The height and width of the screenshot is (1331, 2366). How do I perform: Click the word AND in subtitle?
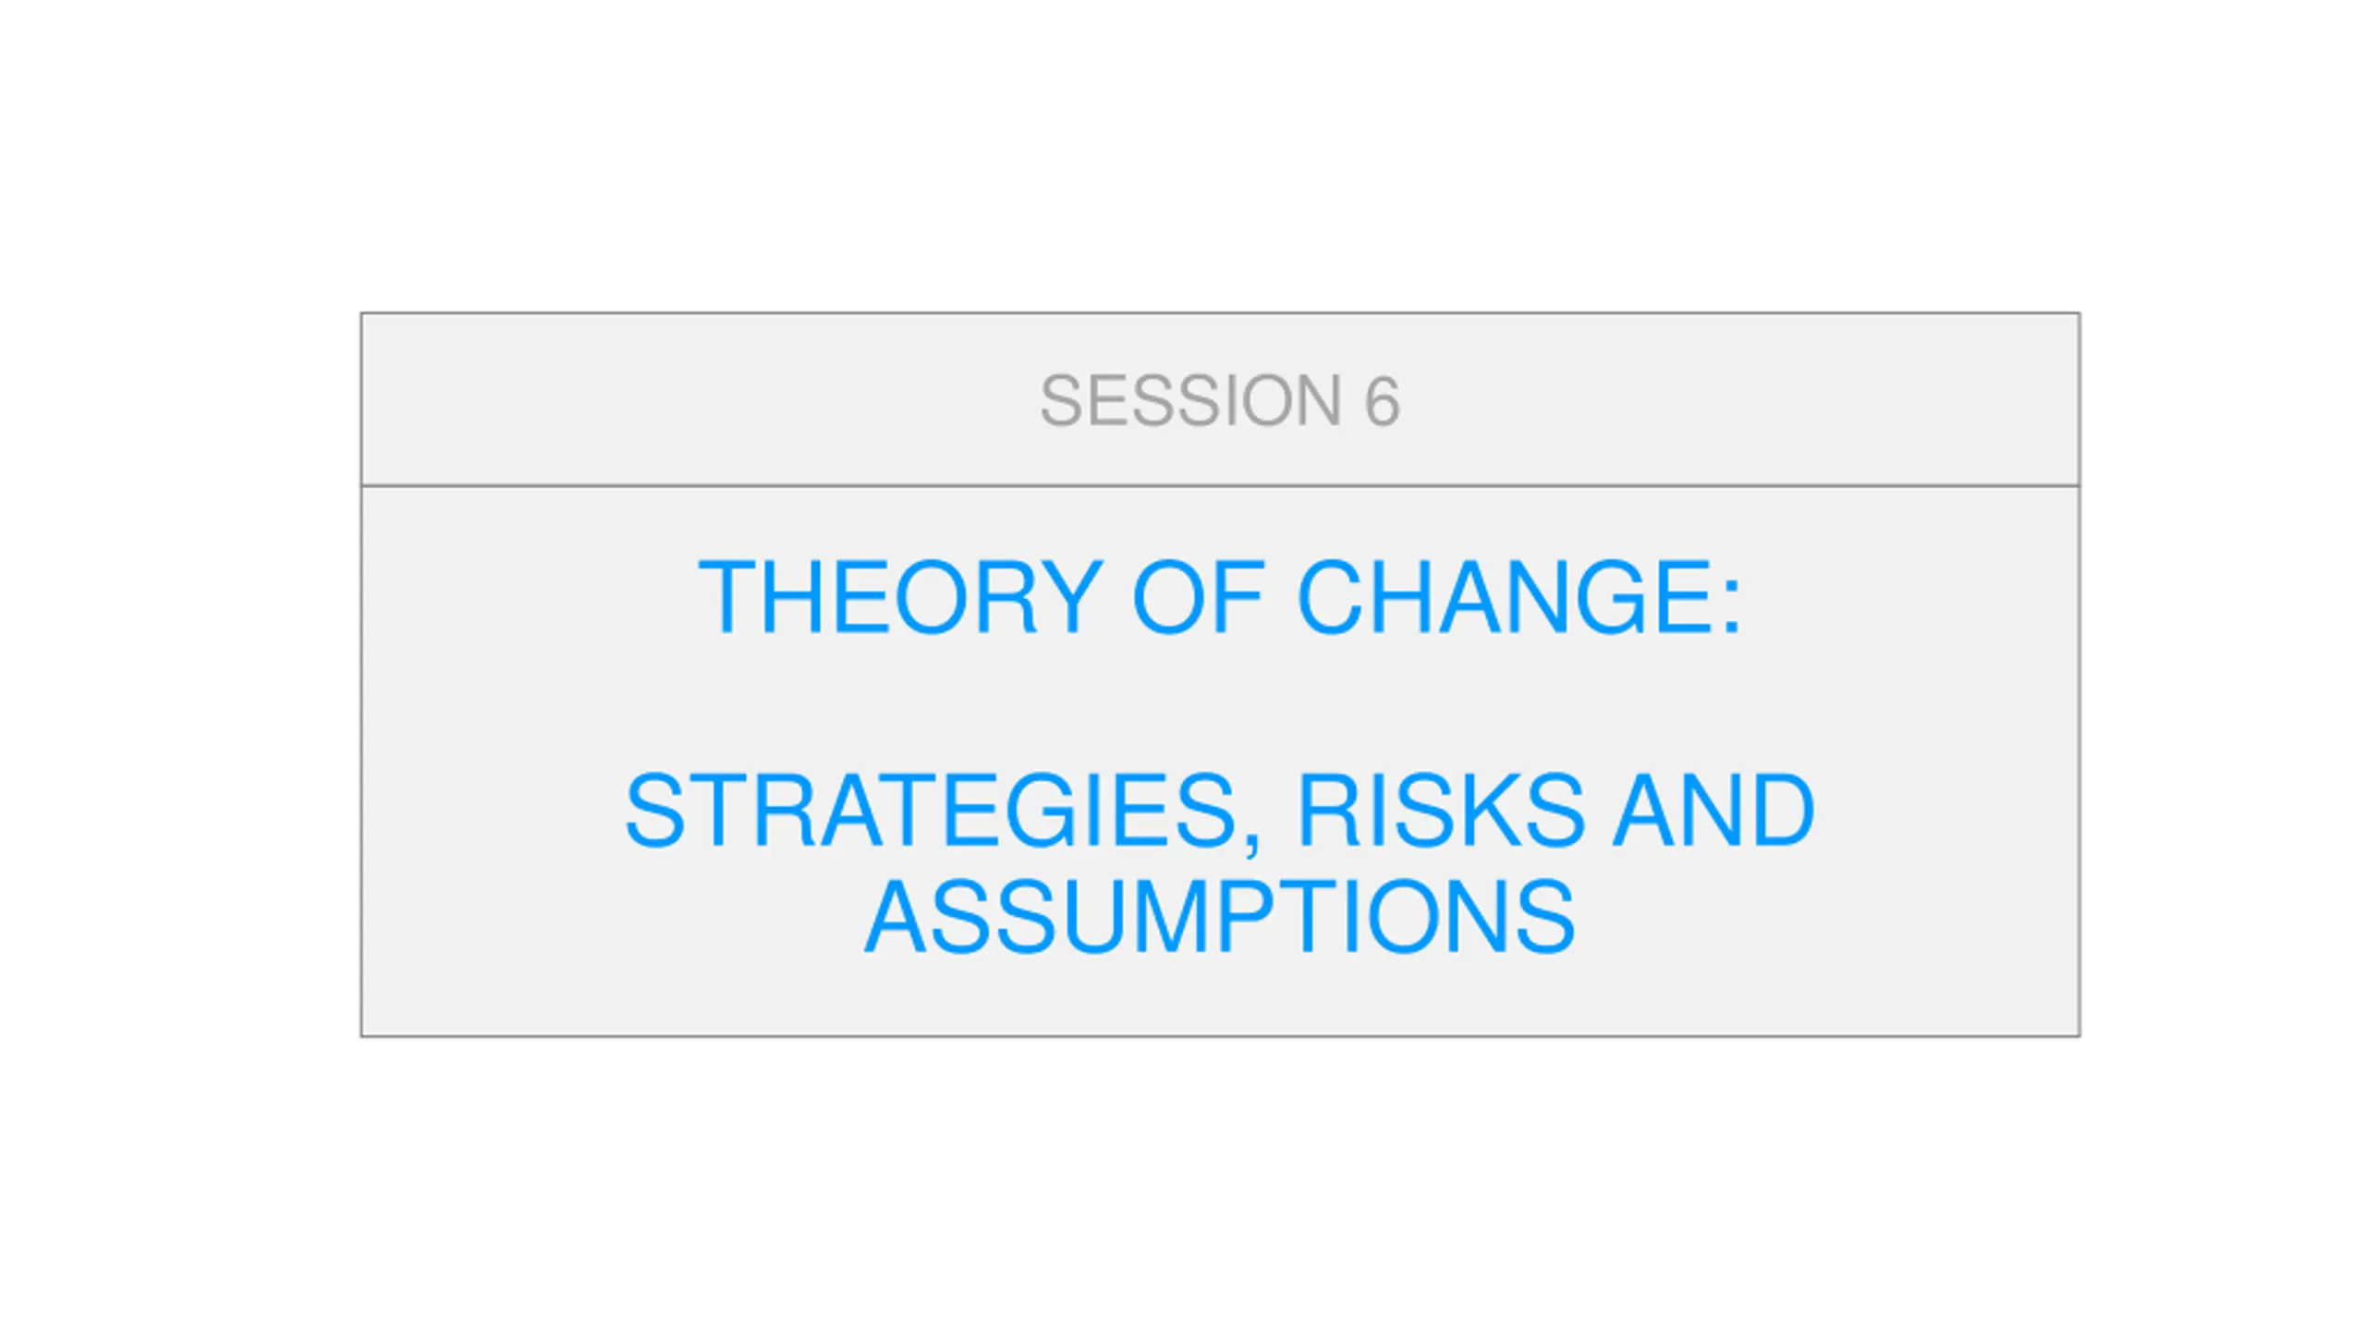click(1714, 810)
